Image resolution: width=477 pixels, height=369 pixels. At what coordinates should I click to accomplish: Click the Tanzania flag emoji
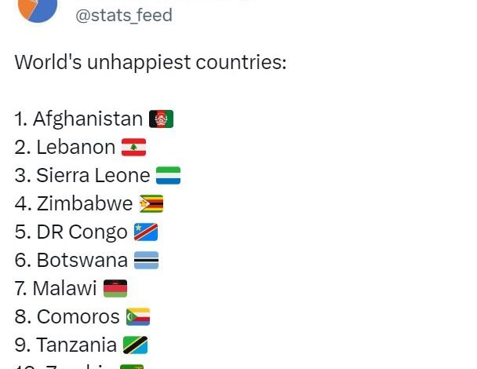coord(135,345)
